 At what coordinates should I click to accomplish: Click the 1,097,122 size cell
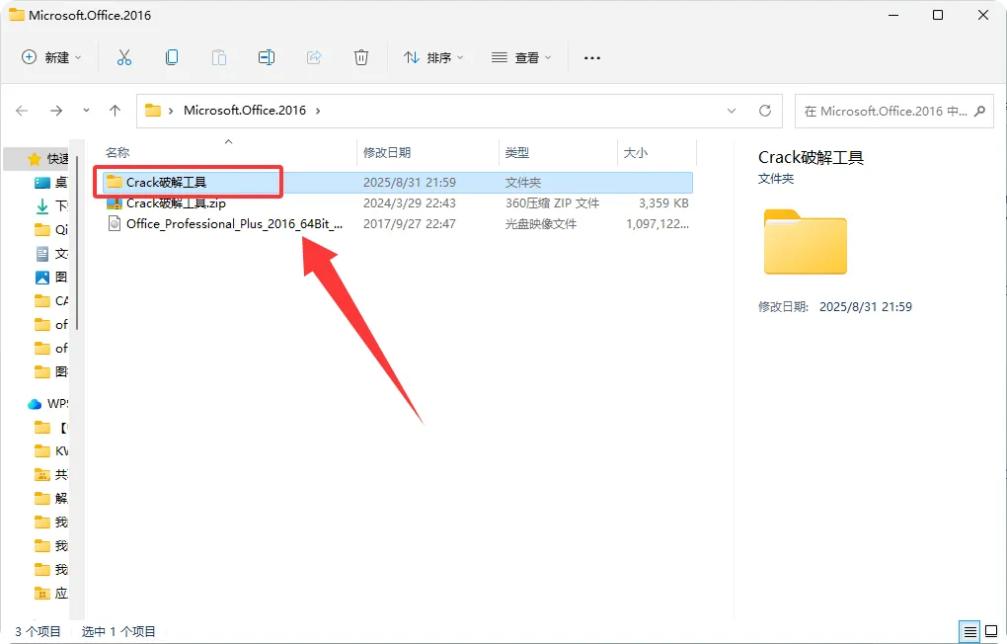[658, 223]
